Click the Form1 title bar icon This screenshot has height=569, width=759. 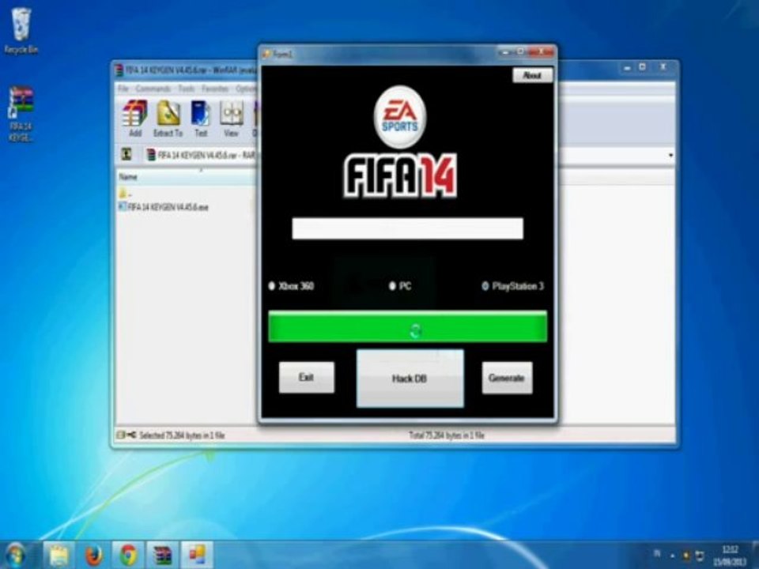tap(266, 54)
